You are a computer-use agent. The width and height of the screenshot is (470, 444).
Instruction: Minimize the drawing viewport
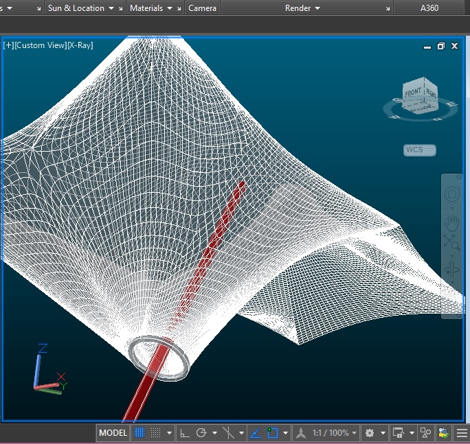[x=427, y=47]
